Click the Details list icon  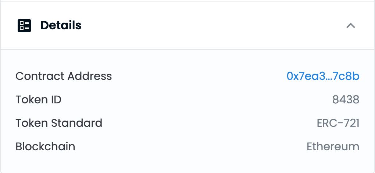point(24,26)
